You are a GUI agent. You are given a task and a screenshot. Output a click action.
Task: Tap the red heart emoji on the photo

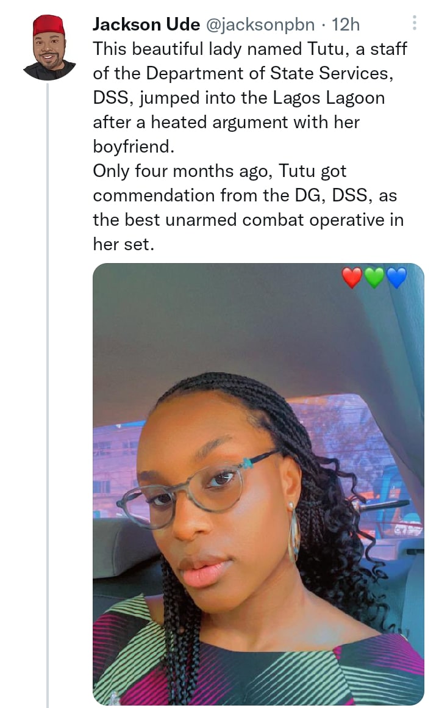pos(352,277)
